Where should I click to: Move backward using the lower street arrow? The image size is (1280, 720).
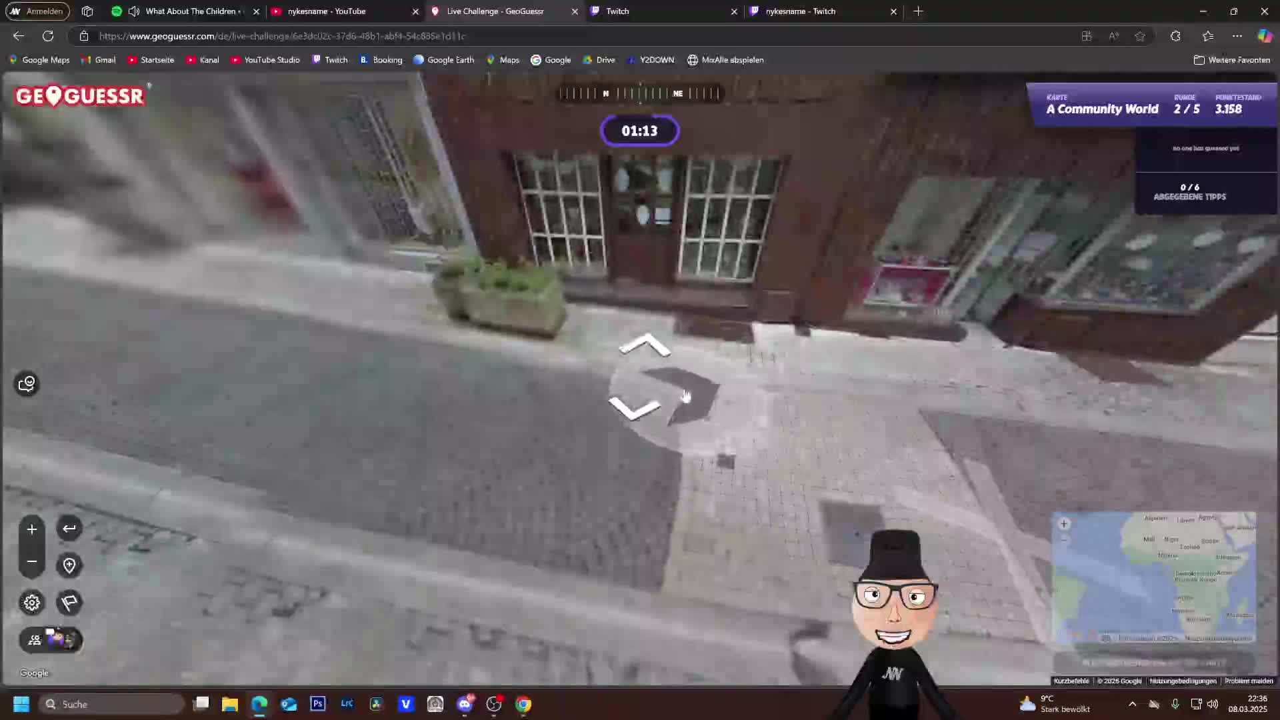(635, 408)
